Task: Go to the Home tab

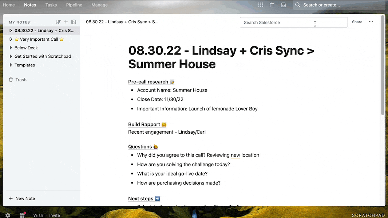Action: tap(9, 5)
